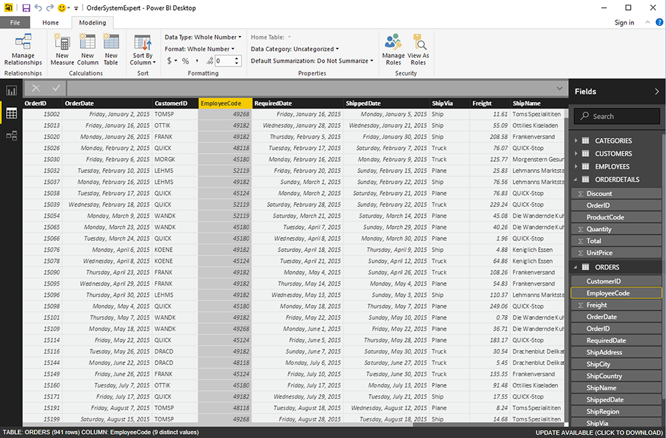Select UnitPrice field
Image resolution: width=666 pixels, height=438 pixels.
[x=616, y=253]
